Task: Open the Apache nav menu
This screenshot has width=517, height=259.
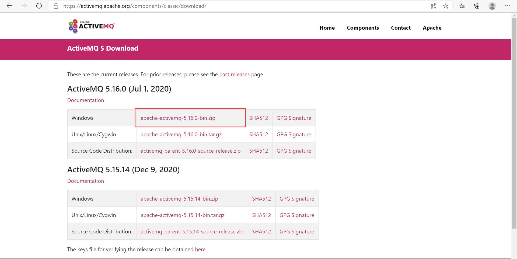Action: 432,28
